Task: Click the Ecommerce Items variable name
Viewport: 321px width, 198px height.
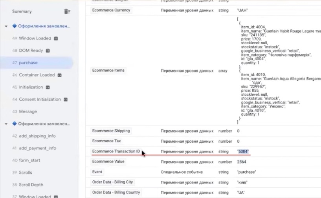Action: coord(108,71)
